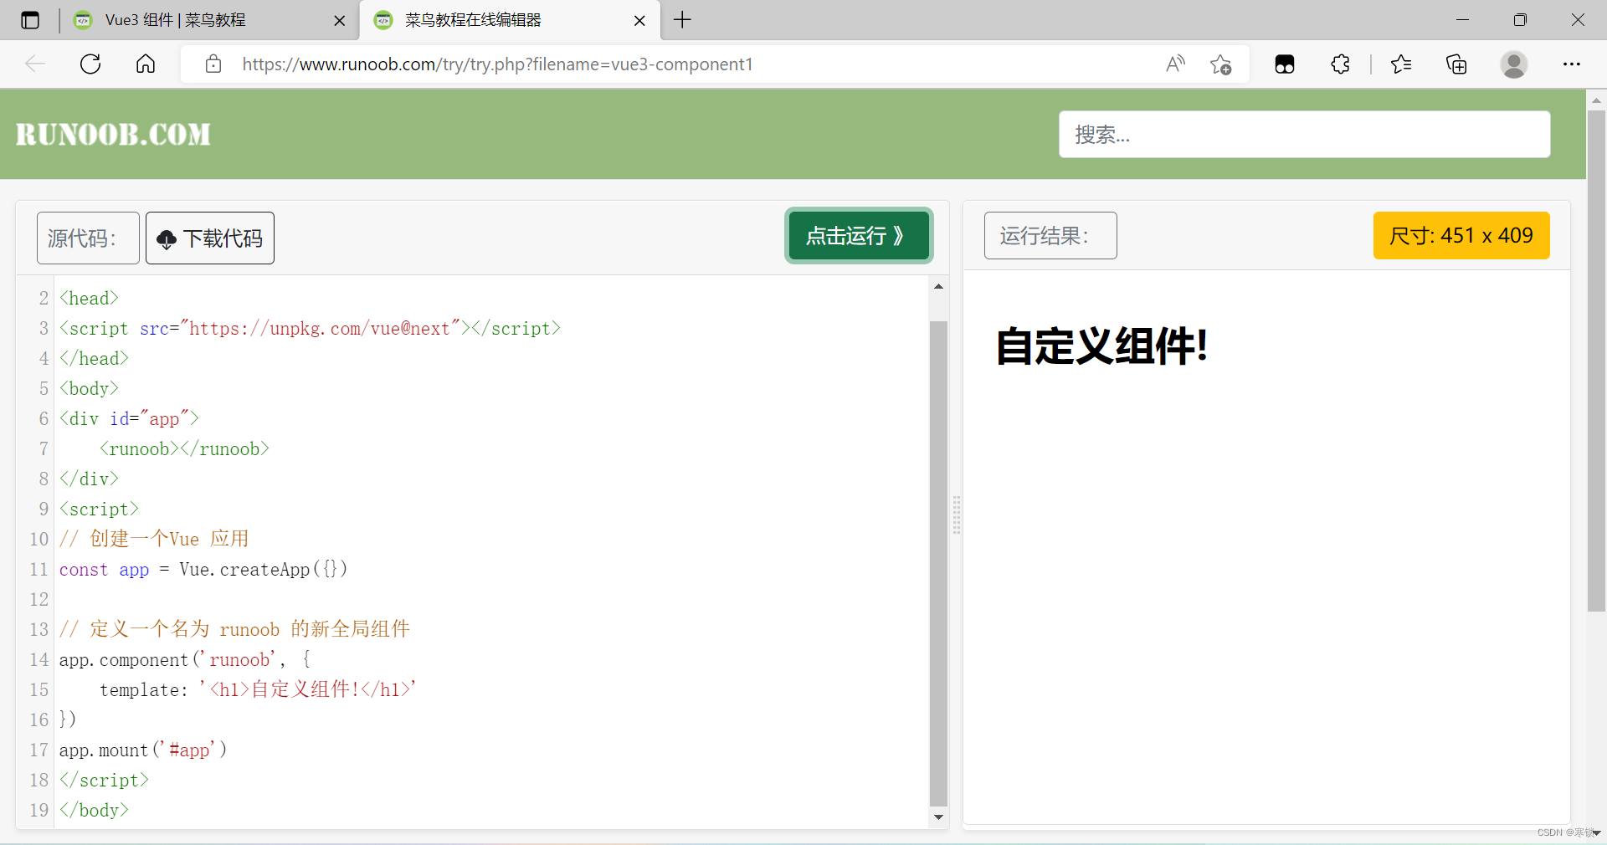1607x845 pixels.
Task: Click the splitter handle between the panes
Action: coord(956,515)
